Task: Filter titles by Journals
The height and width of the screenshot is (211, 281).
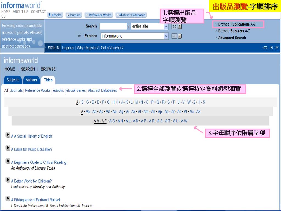Action: pyautogui.click(x=16, y=90)
